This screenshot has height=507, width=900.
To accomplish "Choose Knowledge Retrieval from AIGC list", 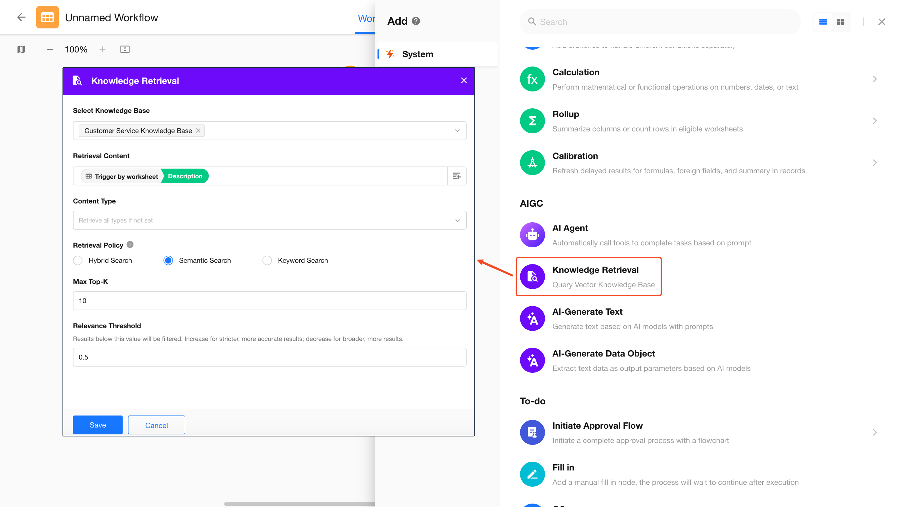I will point(595,276).
